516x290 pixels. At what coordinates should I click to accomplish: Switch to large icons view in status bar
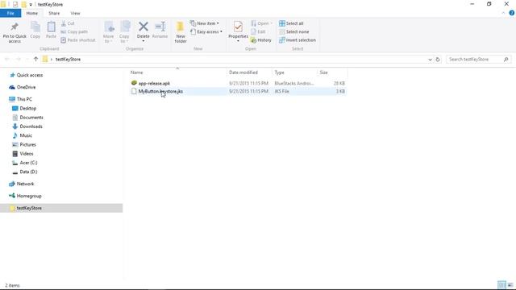click(x=510, y=285)
